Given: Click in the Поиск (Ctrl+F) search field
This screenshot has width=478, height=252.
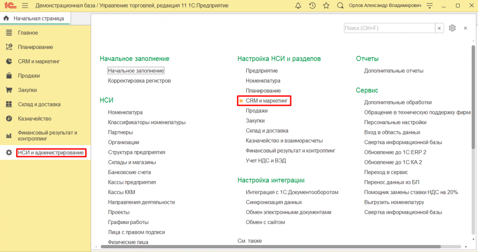Looking at the screenshot, I should [389, 28].
